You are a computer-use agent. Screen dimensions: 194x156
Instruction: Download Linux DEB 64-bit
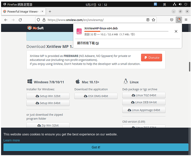point(144,102)
